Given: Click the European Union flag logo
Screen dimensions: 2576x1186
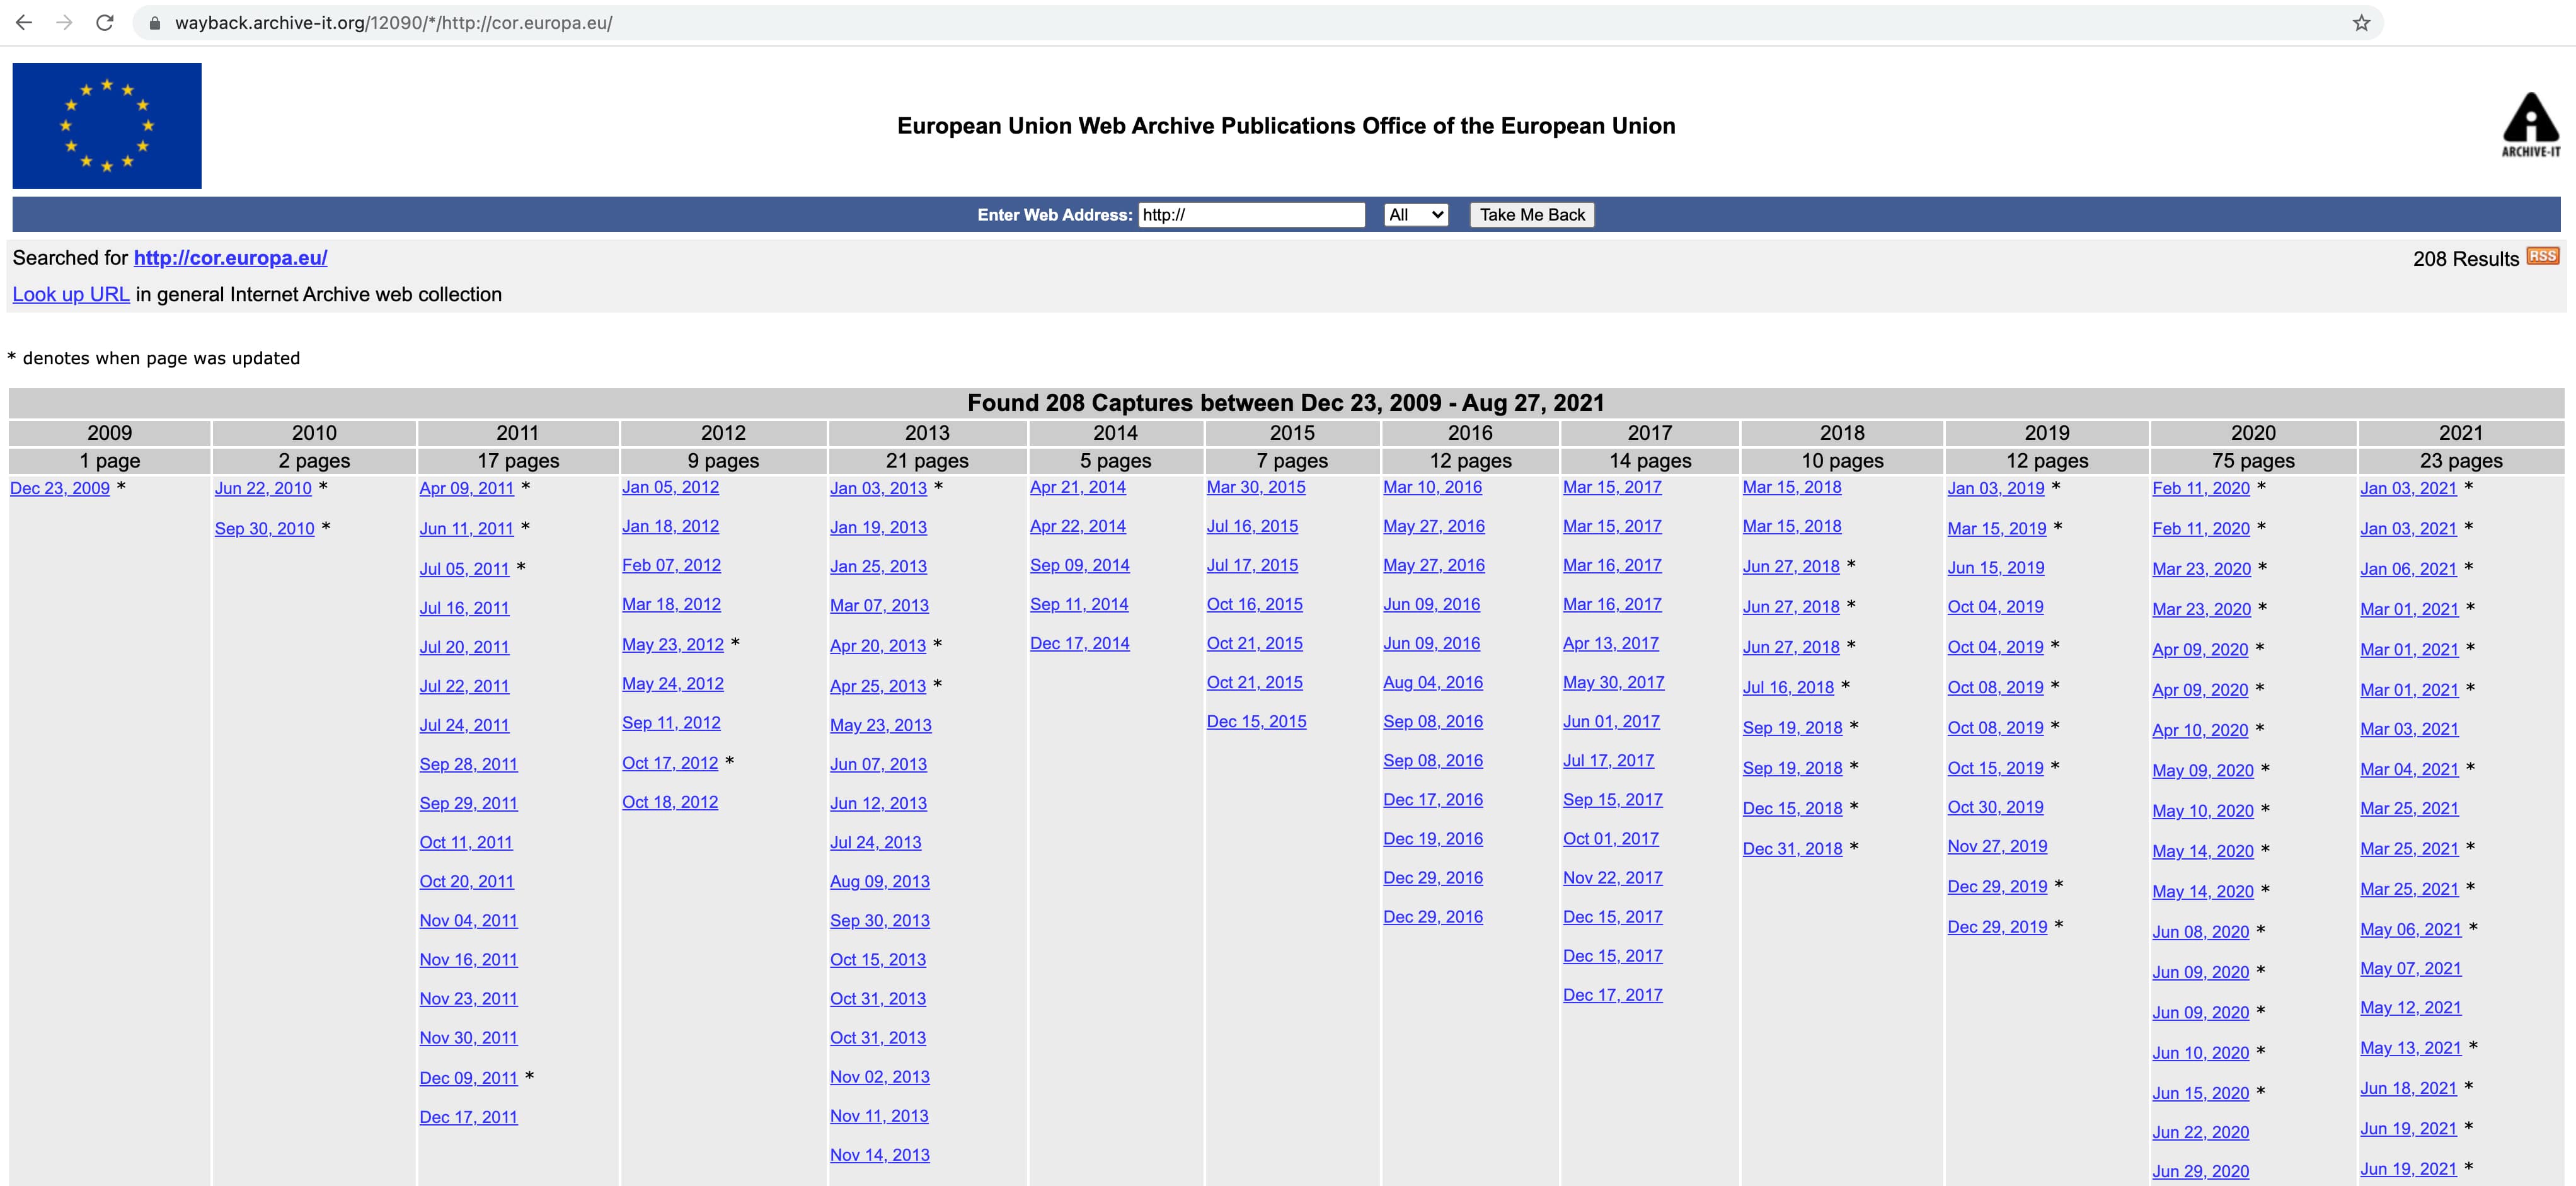Looking at the screenshot, I should (x=107, y=126).
